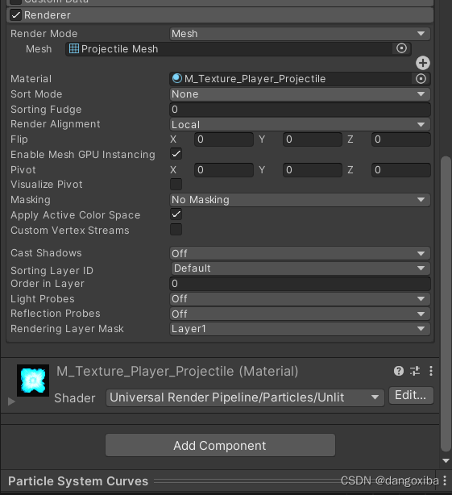Toggle Enable Mesh GPU Instancing checkbox
This screenshot has height=495, width=452.
point(176,154)
